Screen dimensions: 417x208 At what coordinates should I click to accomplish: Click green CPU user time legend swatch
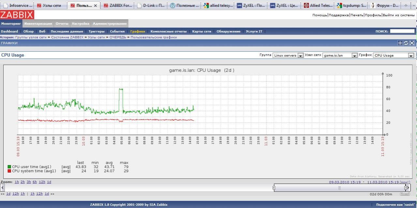9,167
